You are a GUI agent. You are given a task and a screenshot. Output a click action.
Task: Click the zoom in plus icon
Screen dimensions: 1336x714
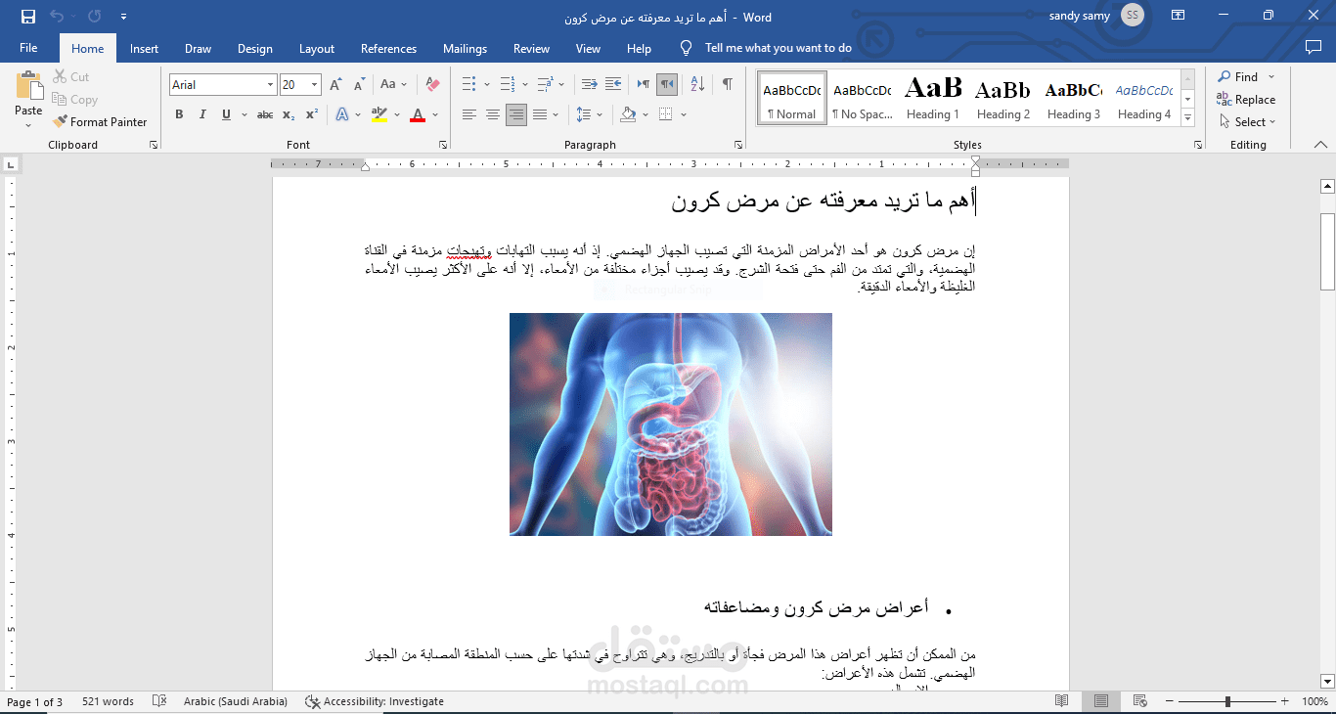pyautogui.click(x=1286, y=701)
